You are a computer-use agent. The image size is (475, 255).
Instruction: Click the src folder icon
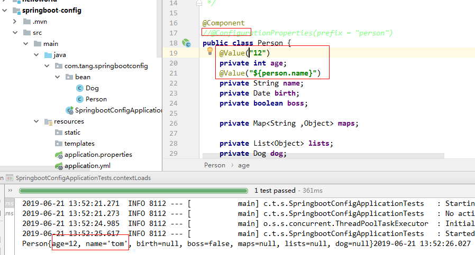27,33
